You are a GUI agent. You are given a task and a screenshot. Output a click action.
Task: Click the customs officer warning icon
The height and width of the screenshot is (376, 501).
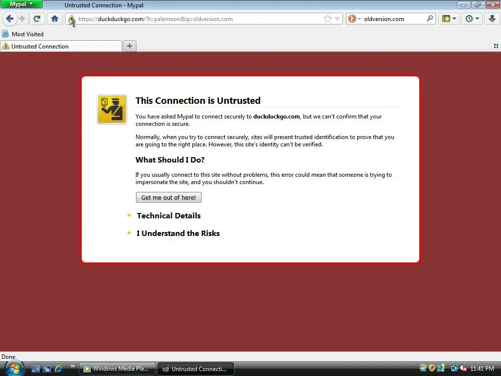[112, 109]
